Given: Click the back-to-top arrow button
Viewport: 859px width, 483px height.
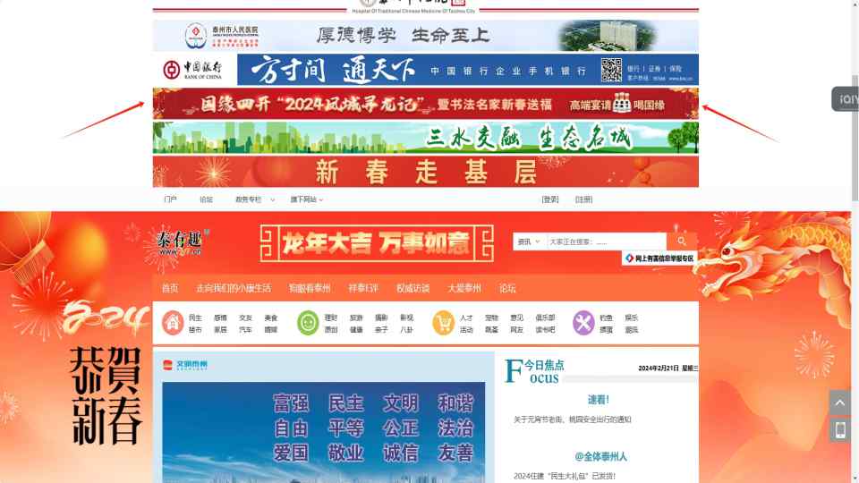Looking at the screenshot, I should tap(840, 402).
